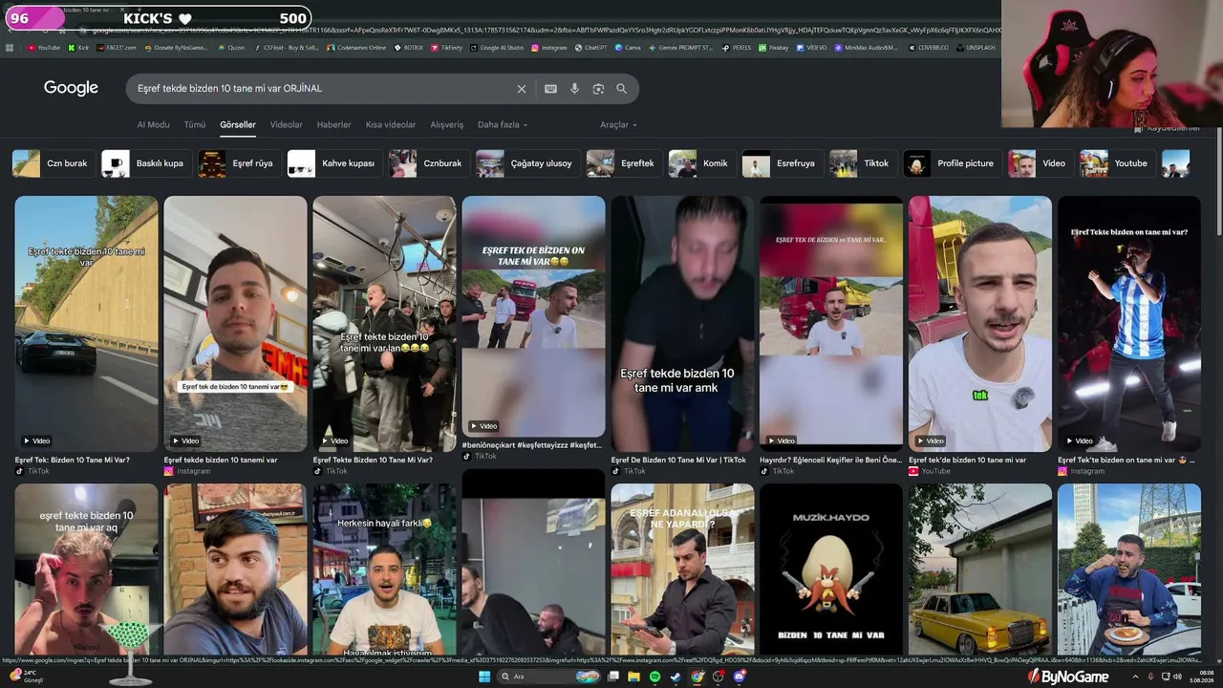Open the 'Eşref tekde bizden 10 tanemi var' Instagram result

click(x=221, y=460)
